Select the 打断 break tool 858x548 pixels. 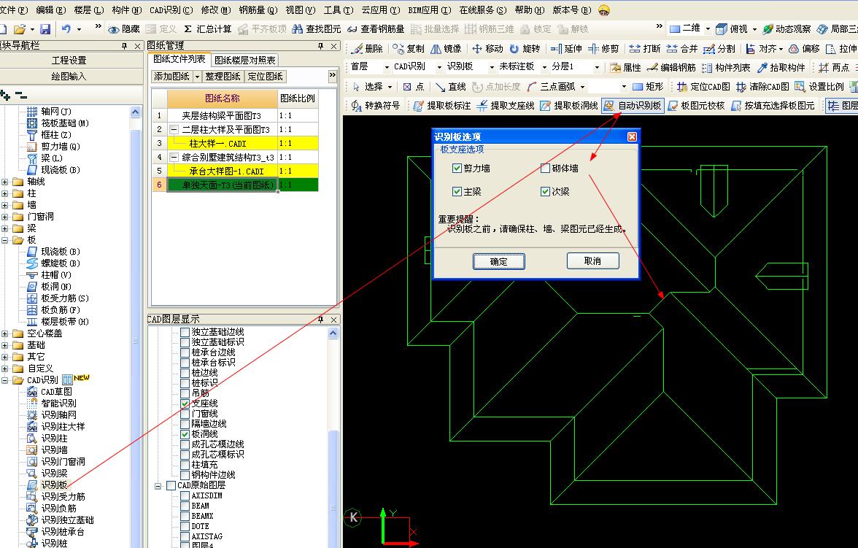pos(645,49)
